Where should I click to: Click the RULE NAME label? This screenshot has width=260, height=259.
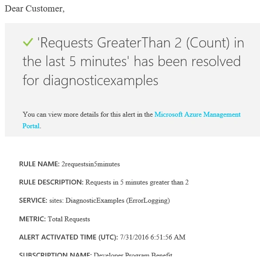pyautogui.click(x=39, y=164)
